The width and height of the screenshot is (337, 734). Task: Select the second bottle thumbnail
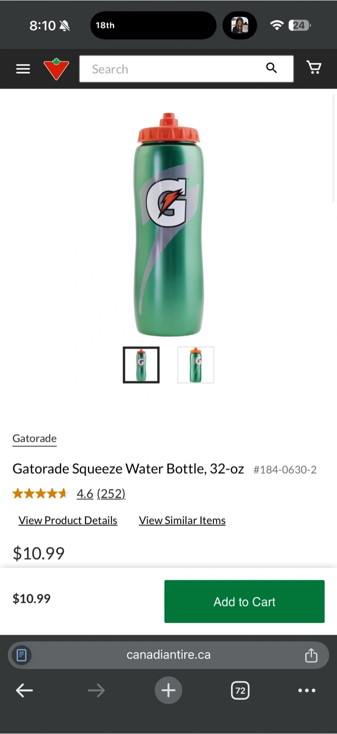pyautogui.click(x=195, y=365)
